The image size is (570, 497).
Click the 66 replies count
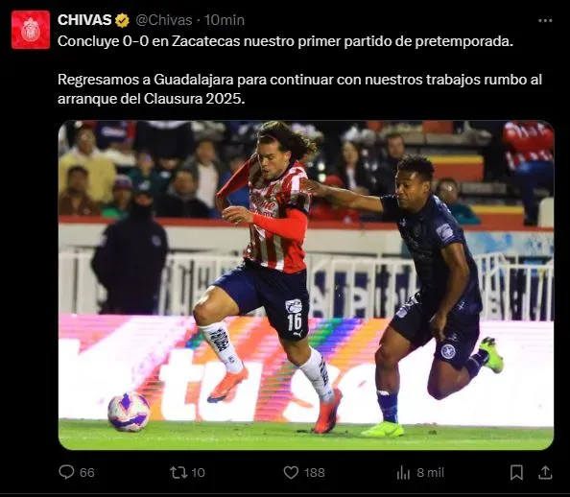87,473
